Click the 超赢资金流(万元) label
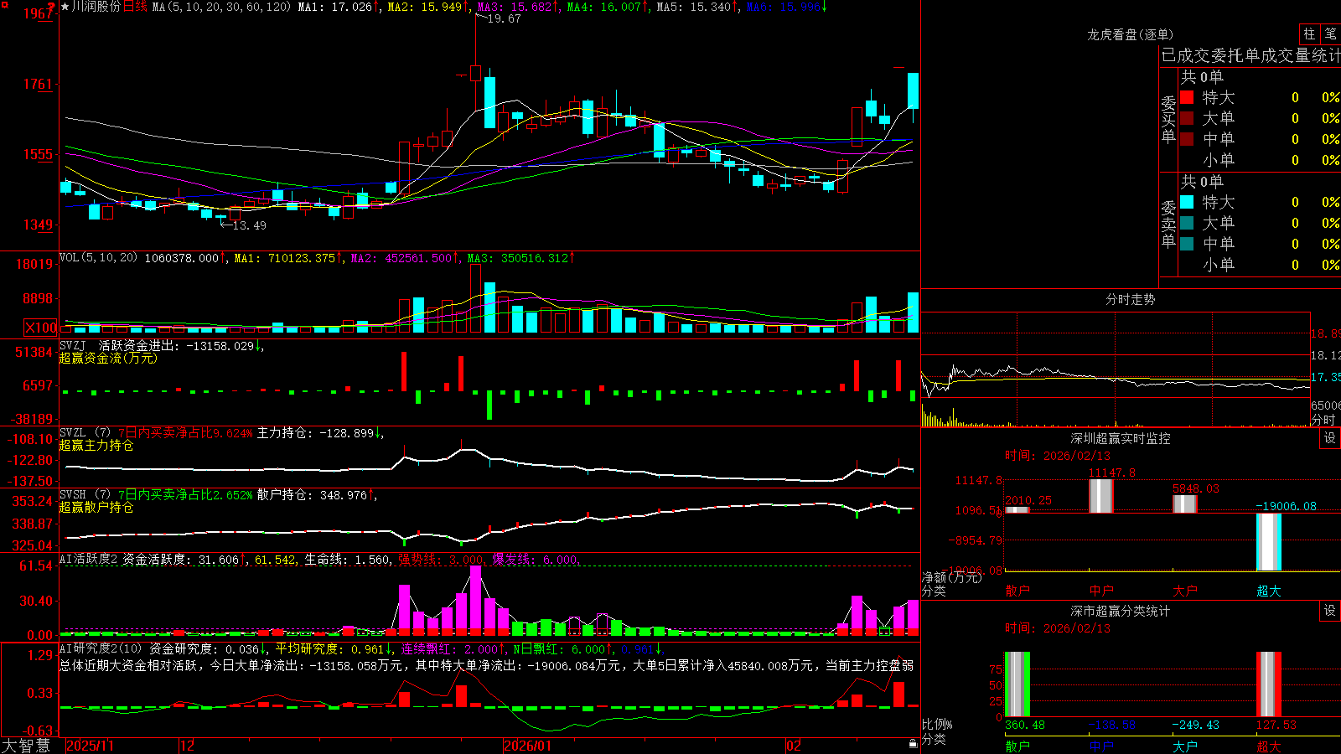The height and width of the screenshot is (754, 1341). coord(108,358)
